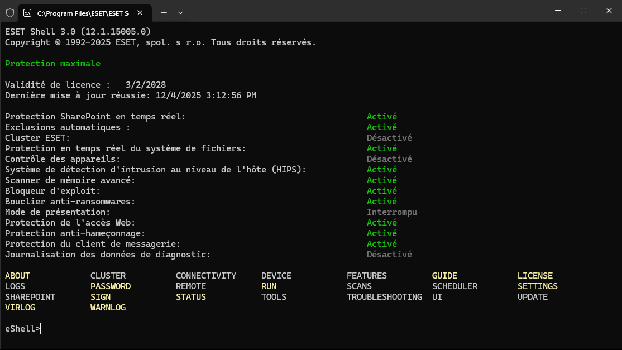Viewport: 622px width, 350px height.
Task: Expand the new tab profiles dropdown
Action: click(180, 12)
